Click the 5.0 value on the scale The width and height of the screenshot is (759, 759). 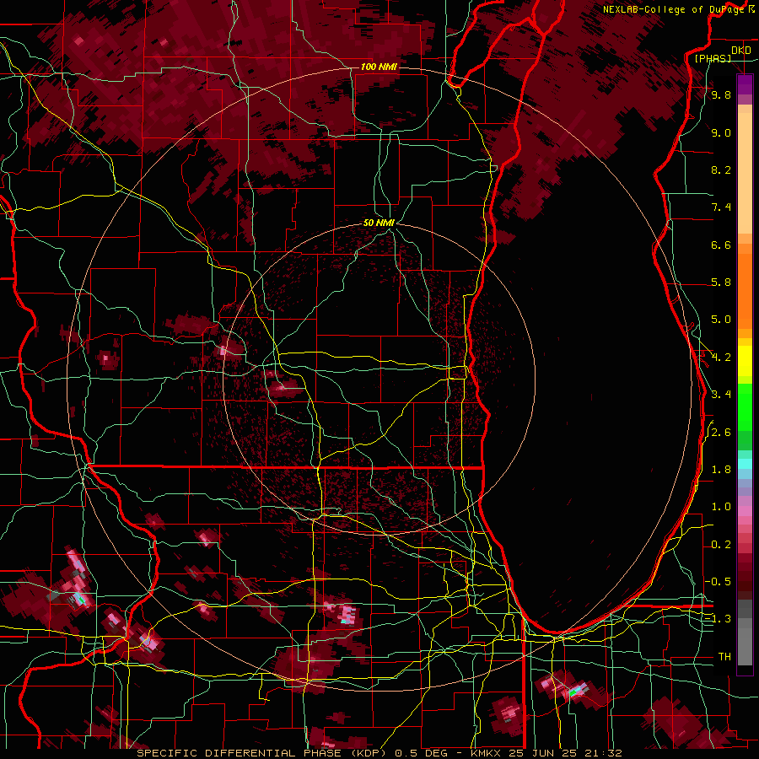pos(721,320)
